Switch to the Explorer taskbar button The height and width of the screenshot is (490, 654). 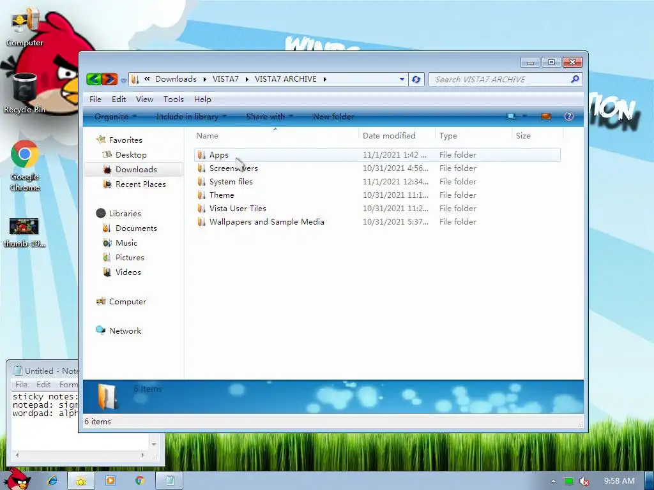81,481
